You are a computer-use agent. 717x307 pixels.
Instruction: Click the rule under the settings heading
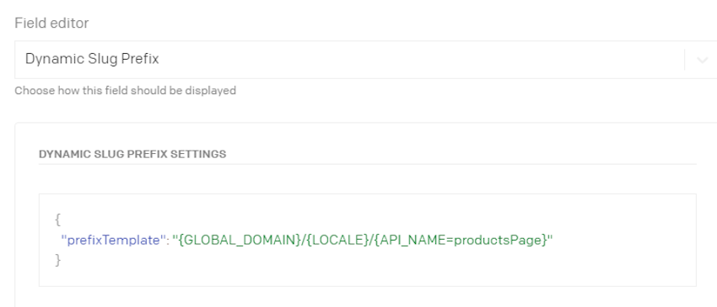click(368, 164)
